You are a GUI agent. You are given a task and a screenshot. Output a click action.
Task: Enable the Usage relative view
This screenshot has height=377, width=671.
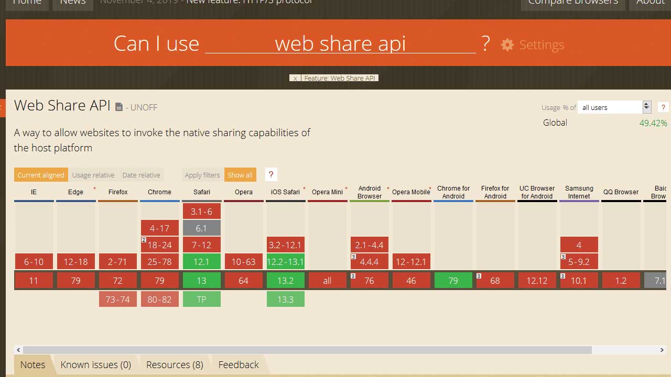click(x=93, y=174)
